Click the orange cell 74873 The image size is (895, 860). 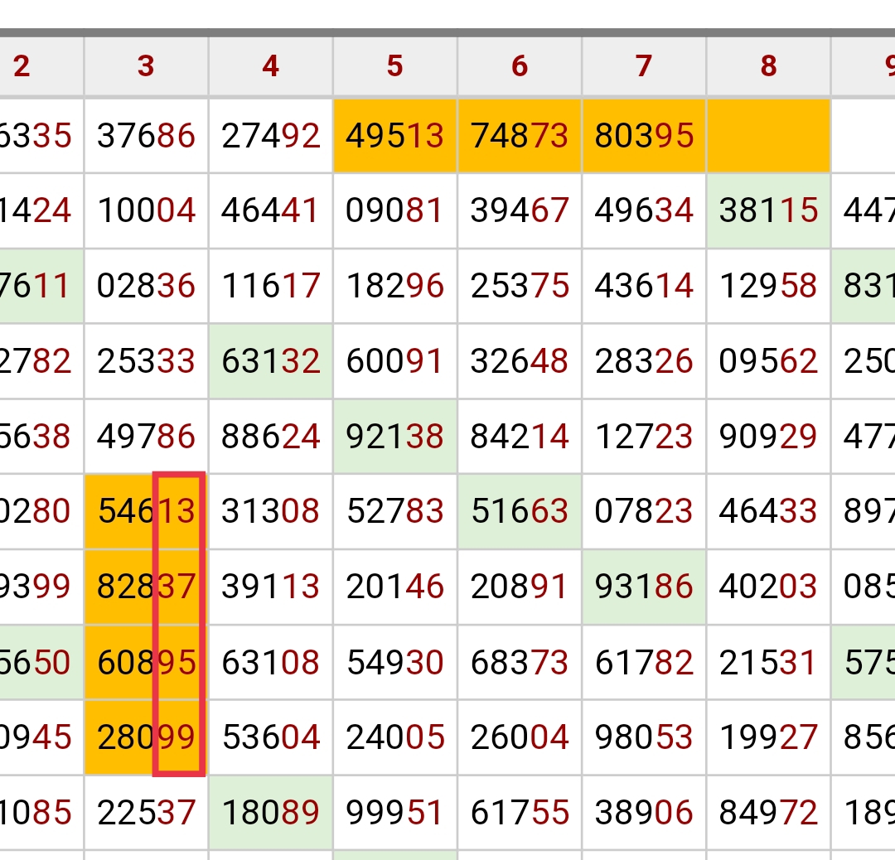click(x=520, y=136)
